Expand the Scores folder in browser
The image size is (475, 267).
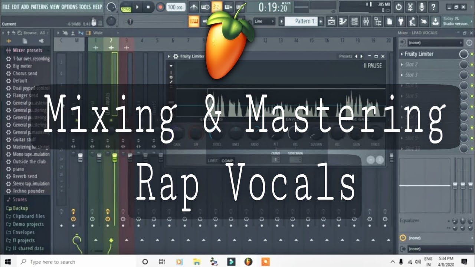click(20, 200)
